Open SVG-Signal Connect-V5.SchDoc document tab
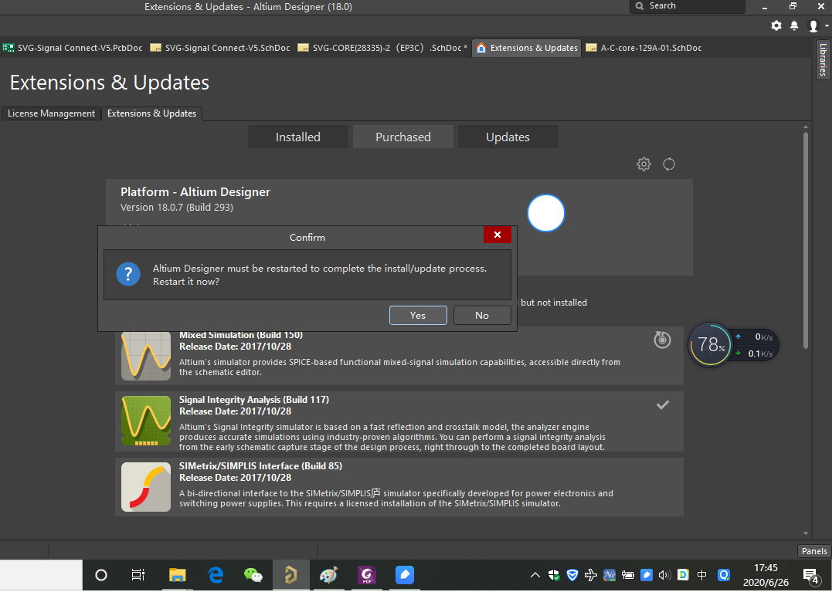 (x=220, y=48)
